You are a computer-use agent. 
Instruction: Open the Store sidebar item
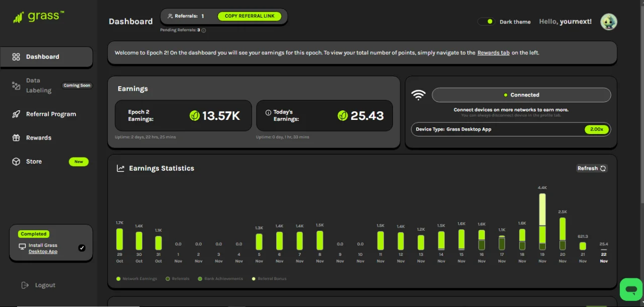pyautogui.click(x=34, y=162)
